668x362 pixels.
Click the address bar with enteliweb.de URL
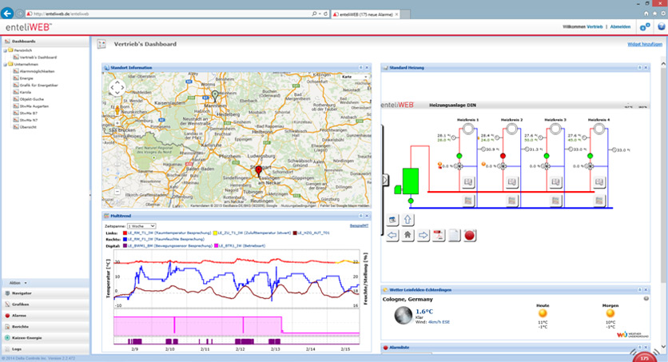169,14
